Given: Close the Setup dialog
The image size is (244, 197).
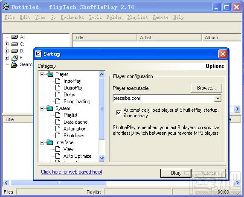Looking at the screenshot, I should point(223,54).
